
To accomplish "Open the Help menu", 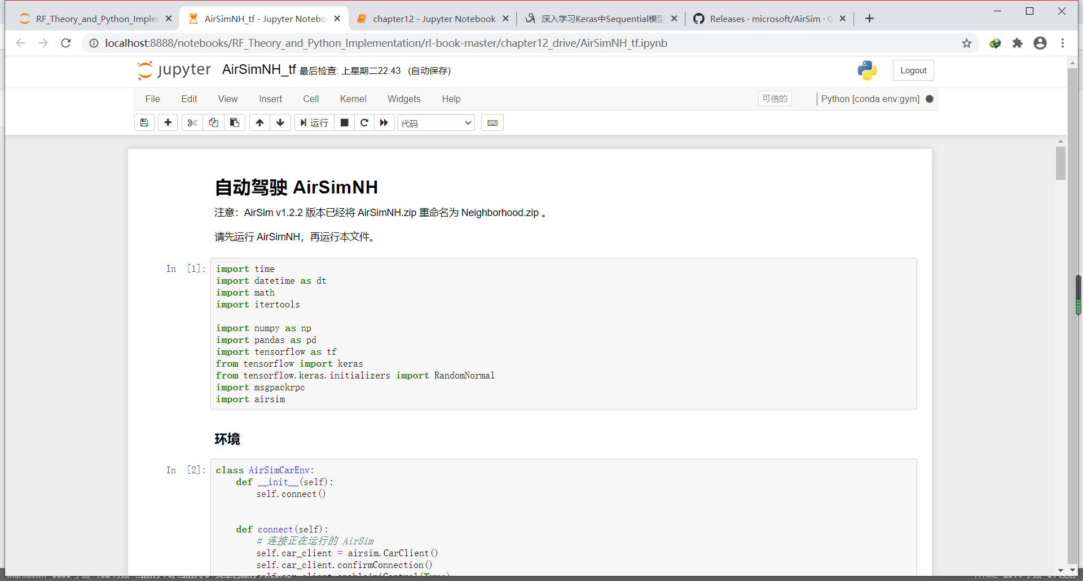I will (x=451, y=99).
